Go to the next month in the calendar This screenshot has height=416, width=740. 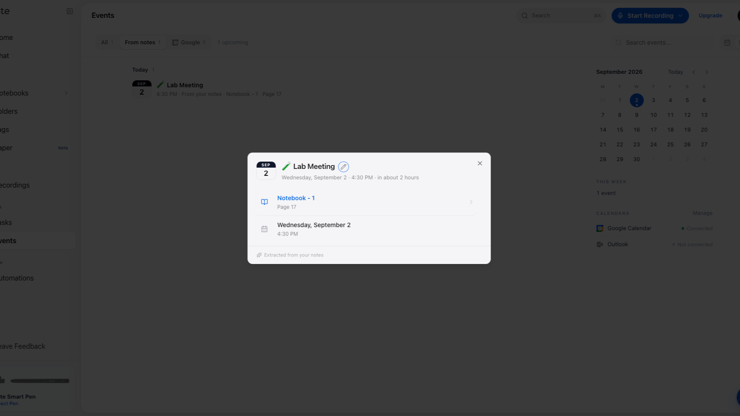pos(707,72)
